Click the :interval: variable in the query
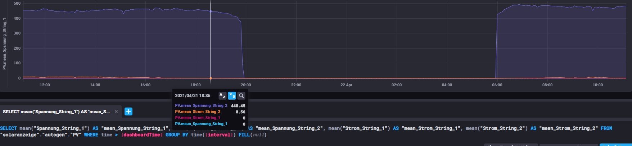The height and width of the screenshot is (146, 632). (x=220, y=135)
